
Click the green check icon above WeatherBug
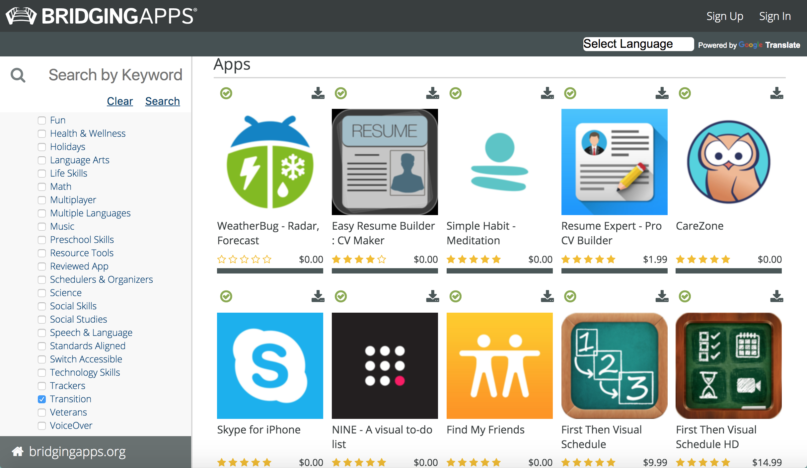click(226, 93)
